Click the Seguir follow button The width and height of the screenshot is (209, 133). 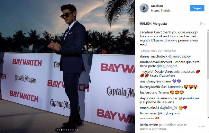coord(197,8)
